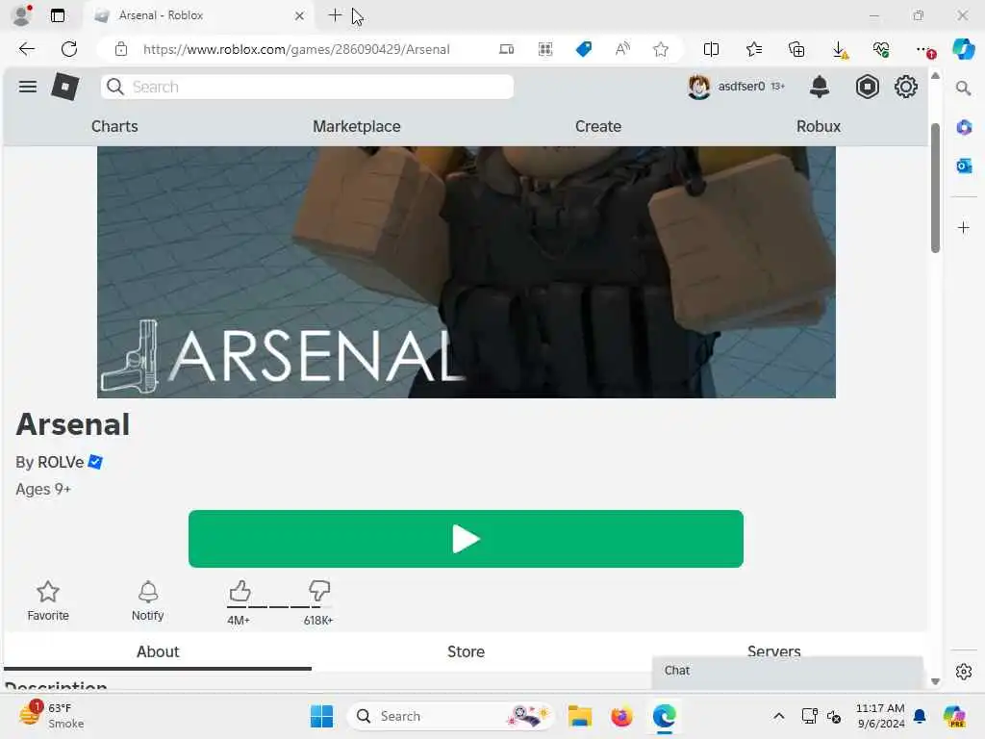Open the Robux page link
Screen dimensions: 985x739
819,126
